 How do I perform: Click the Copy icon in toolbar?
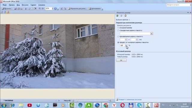pos(29,9)
